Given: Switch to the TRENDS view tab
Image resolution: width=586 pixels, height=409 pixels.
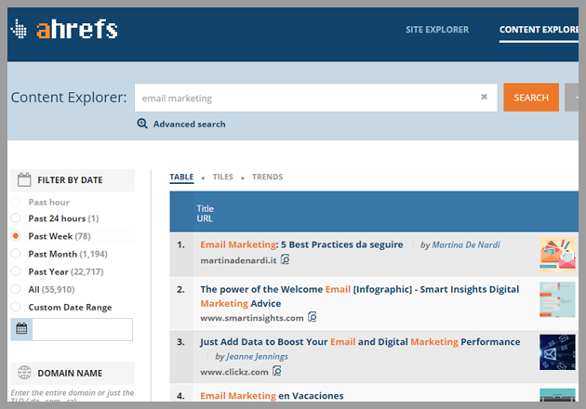Looking at the screenshot, I should (267, 177).
